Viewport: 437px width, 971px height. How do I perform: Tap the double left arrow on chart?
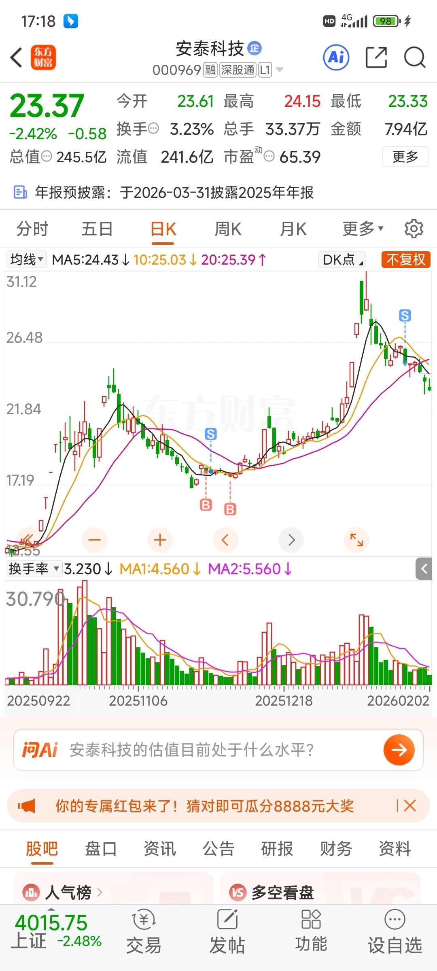pos(28,539)
